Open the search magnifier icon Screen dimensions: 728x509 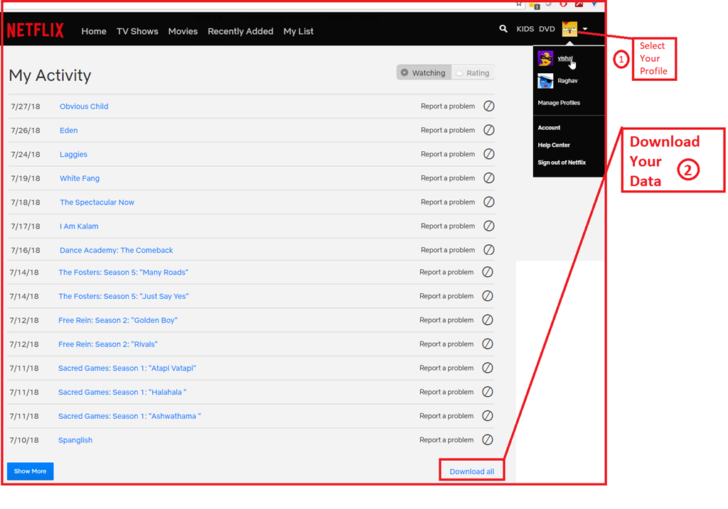tap(503, 29)
